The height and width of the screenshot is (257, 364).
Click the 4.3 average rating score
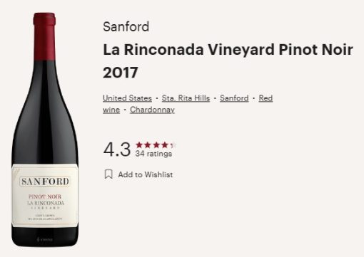click(117, 150)
